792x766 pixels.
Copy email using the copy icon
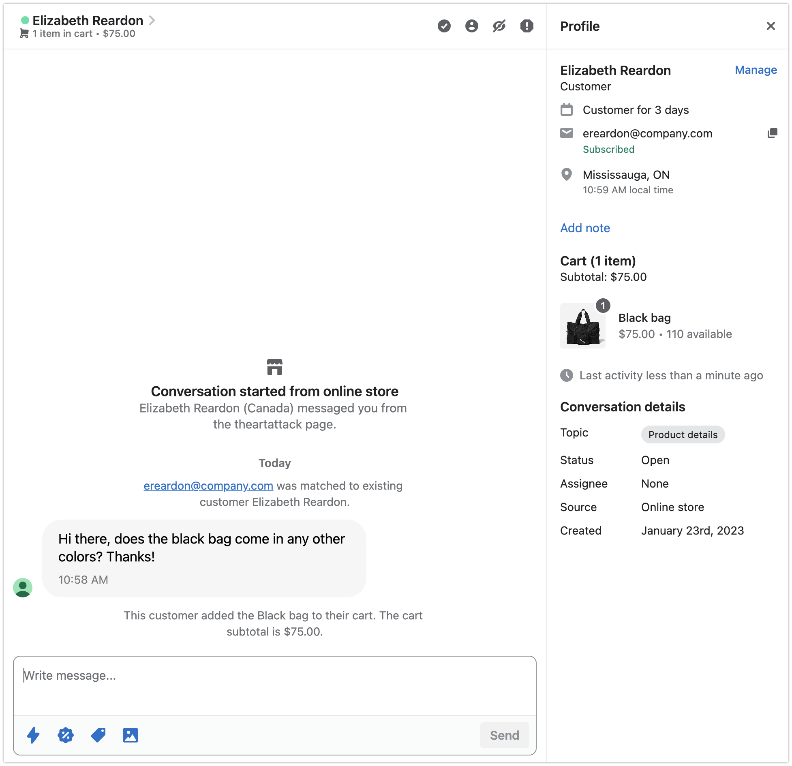point(772,133)
